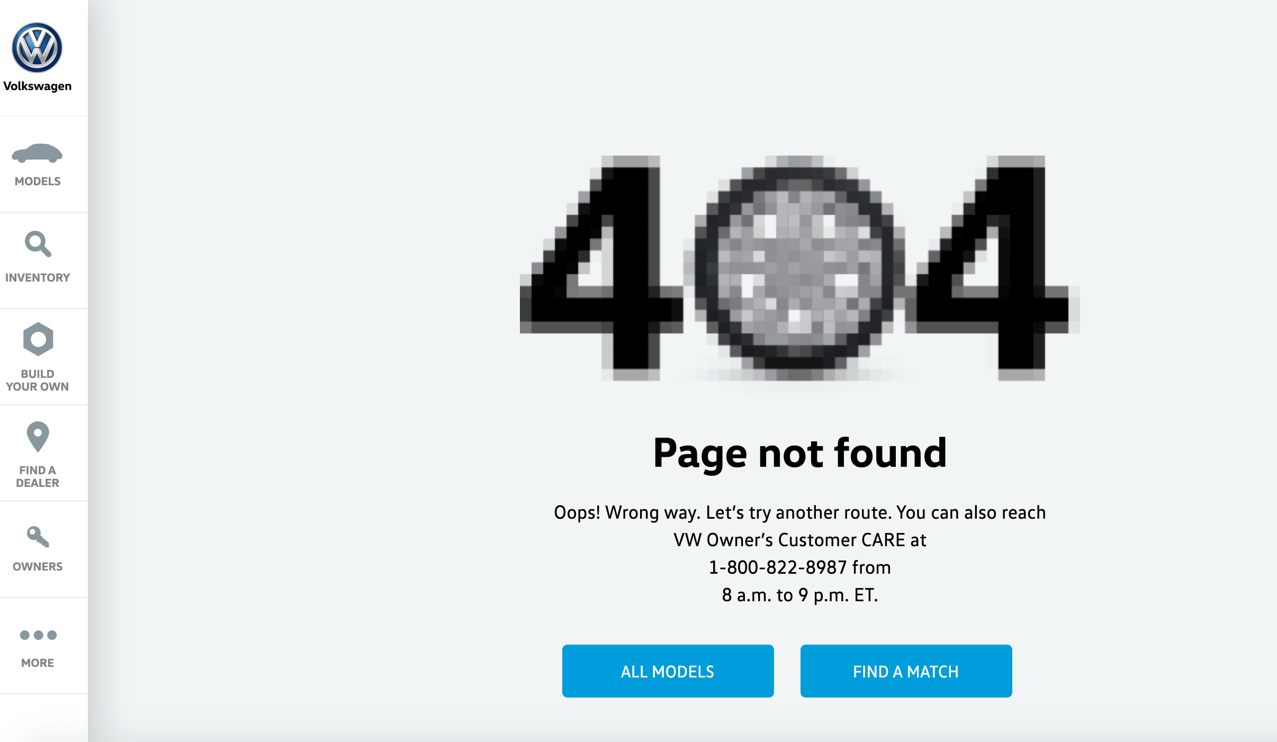1277x742 pixels.
Task: Click the Build Your Own hex nut icon
Action: pos(38,339)
